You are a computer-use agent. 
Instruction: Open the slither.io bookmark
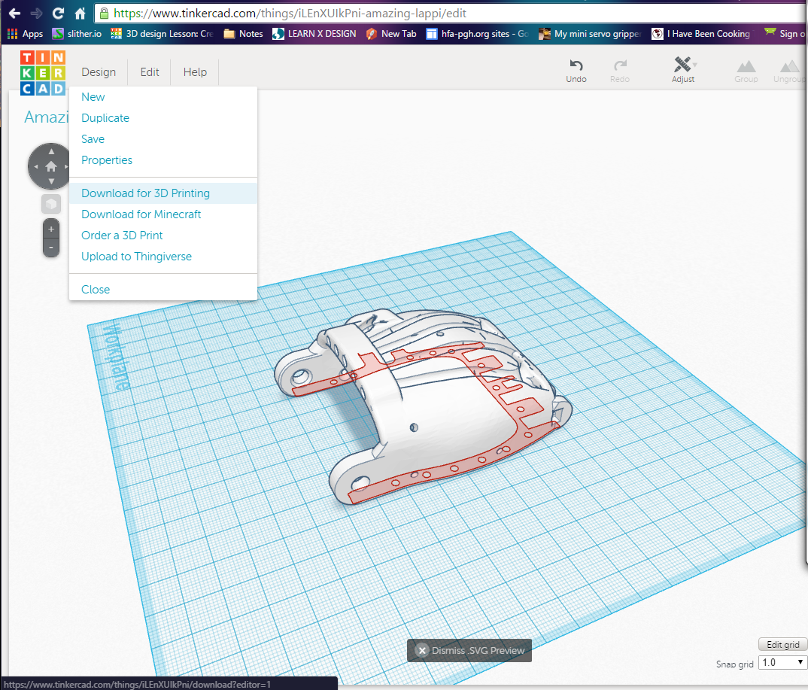tap(77, 34)
